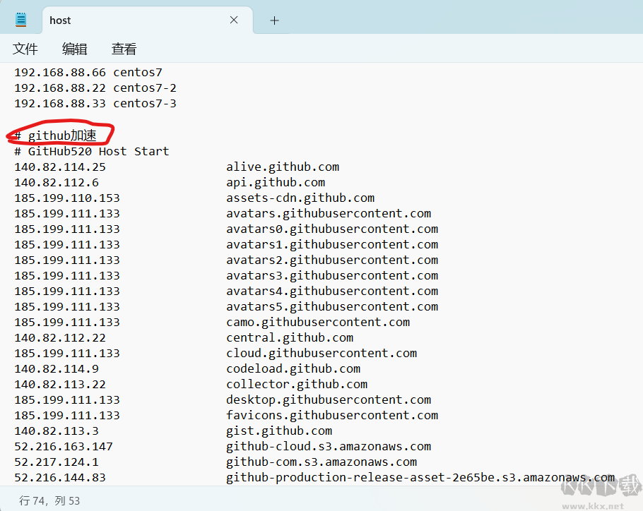The width and height of the screenshot is (643, 511).
Task: Open the 编辑 menu
Action: click(x=74, y=49)
